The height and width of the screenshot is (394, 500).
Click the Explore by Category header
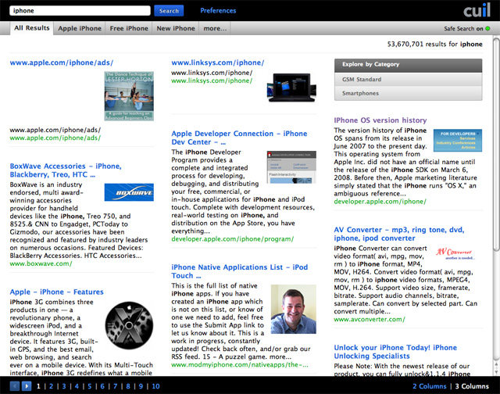point(408,64)
